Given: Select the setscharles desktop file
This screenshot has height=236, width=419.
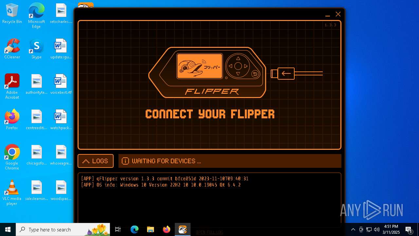Looking at the screenshot, I should point(61,14).
